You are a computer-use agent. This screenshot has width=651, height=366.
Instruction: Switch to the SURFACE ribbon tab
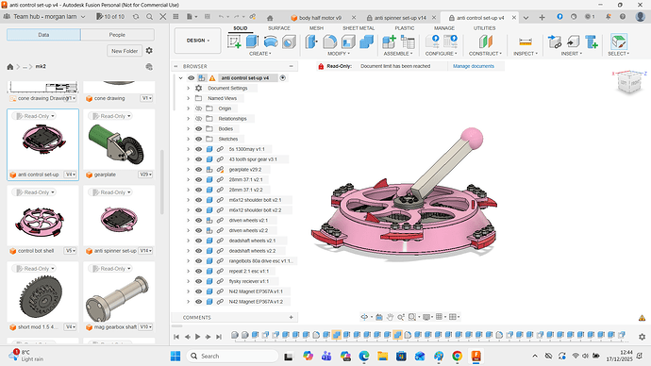(279, 28)
